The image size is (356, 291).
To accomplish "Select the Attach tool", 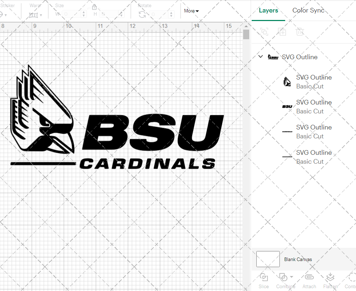I will click(309, 280).
